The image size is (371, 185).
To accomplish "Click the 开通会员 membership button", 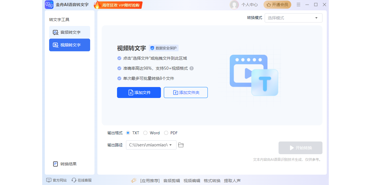I will click(277, 5).
